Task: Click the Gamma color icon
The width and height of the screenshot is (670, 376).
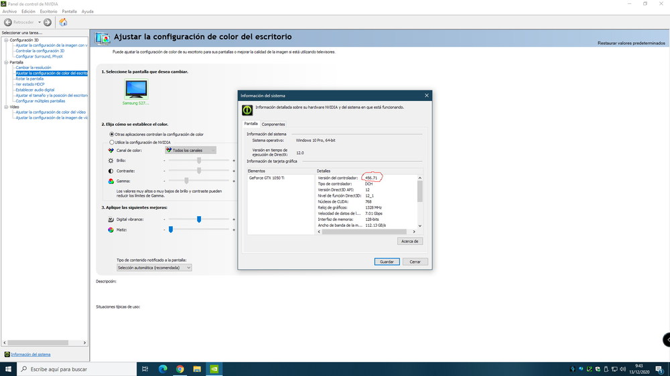Action: (111, 181)
